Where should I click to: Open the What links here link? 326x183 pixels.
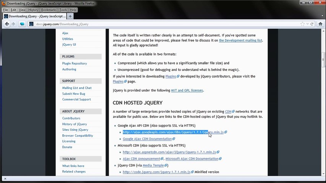[73, 166]
